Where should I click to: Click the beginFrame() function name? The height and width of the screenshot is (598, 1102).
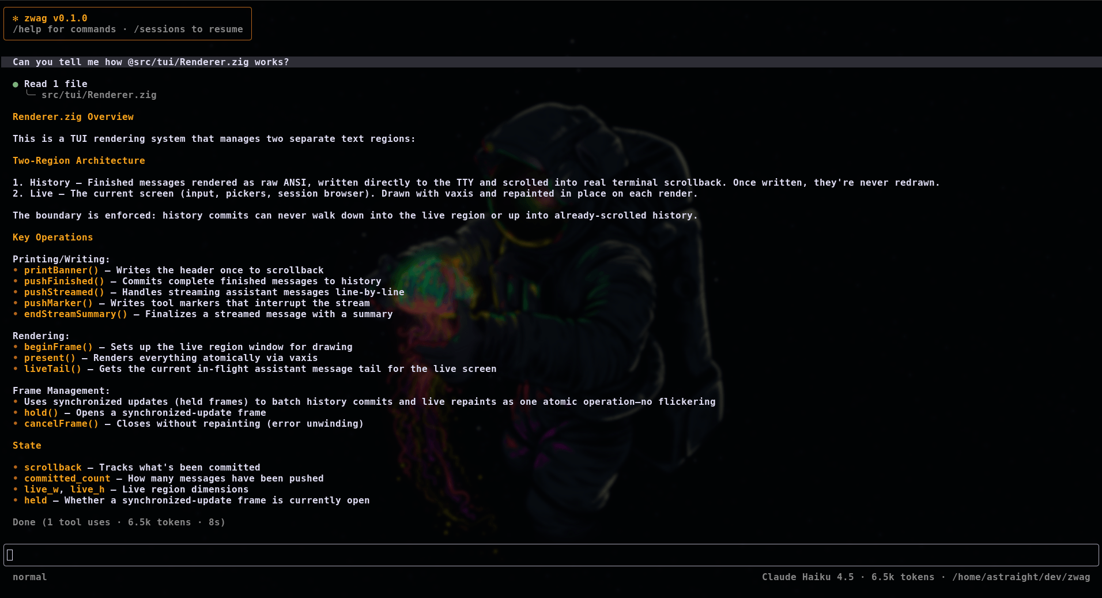58,347
